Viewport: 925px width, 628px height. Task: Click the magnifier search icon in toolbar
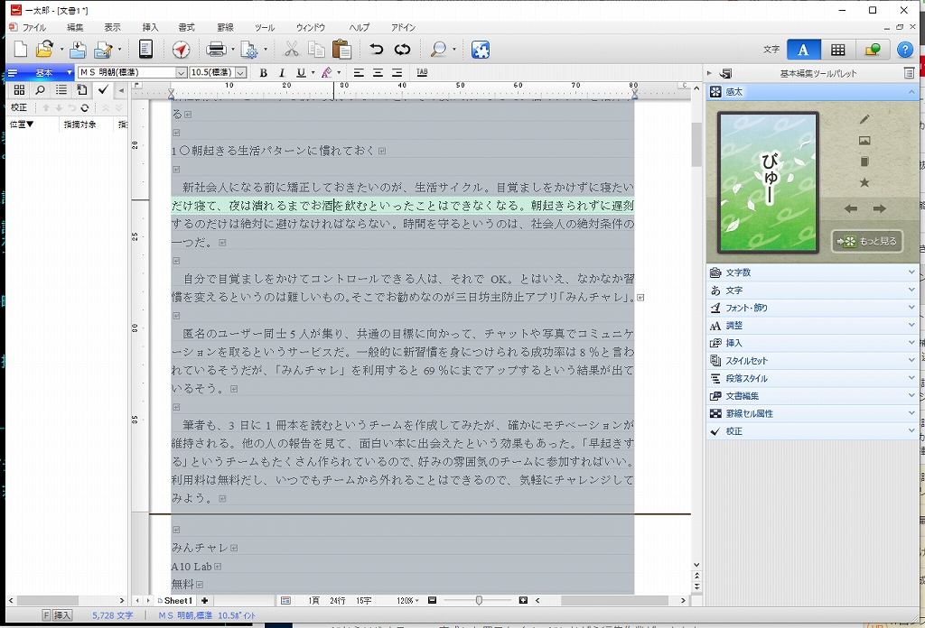438,50
